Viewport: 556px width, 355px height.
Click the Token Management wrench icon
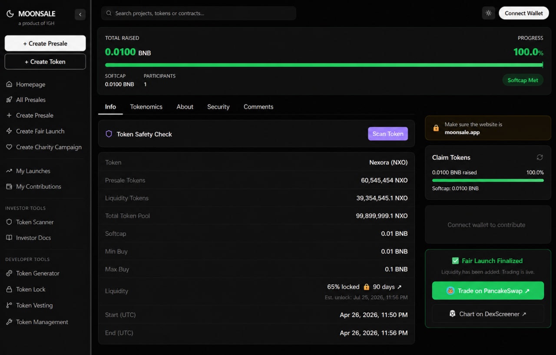click(9, 322)
